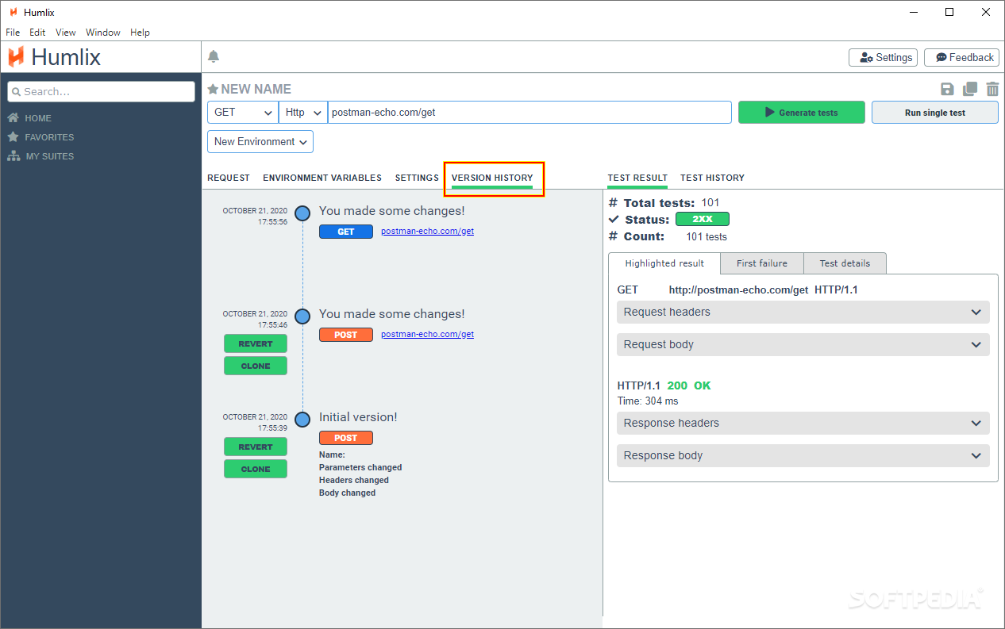Click CLONE for the Initial version
1005x629 pixels.
click(x=256, y=469)
